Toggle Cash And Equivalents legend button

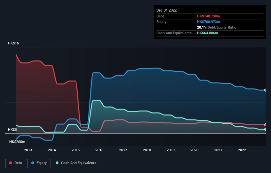76,163
